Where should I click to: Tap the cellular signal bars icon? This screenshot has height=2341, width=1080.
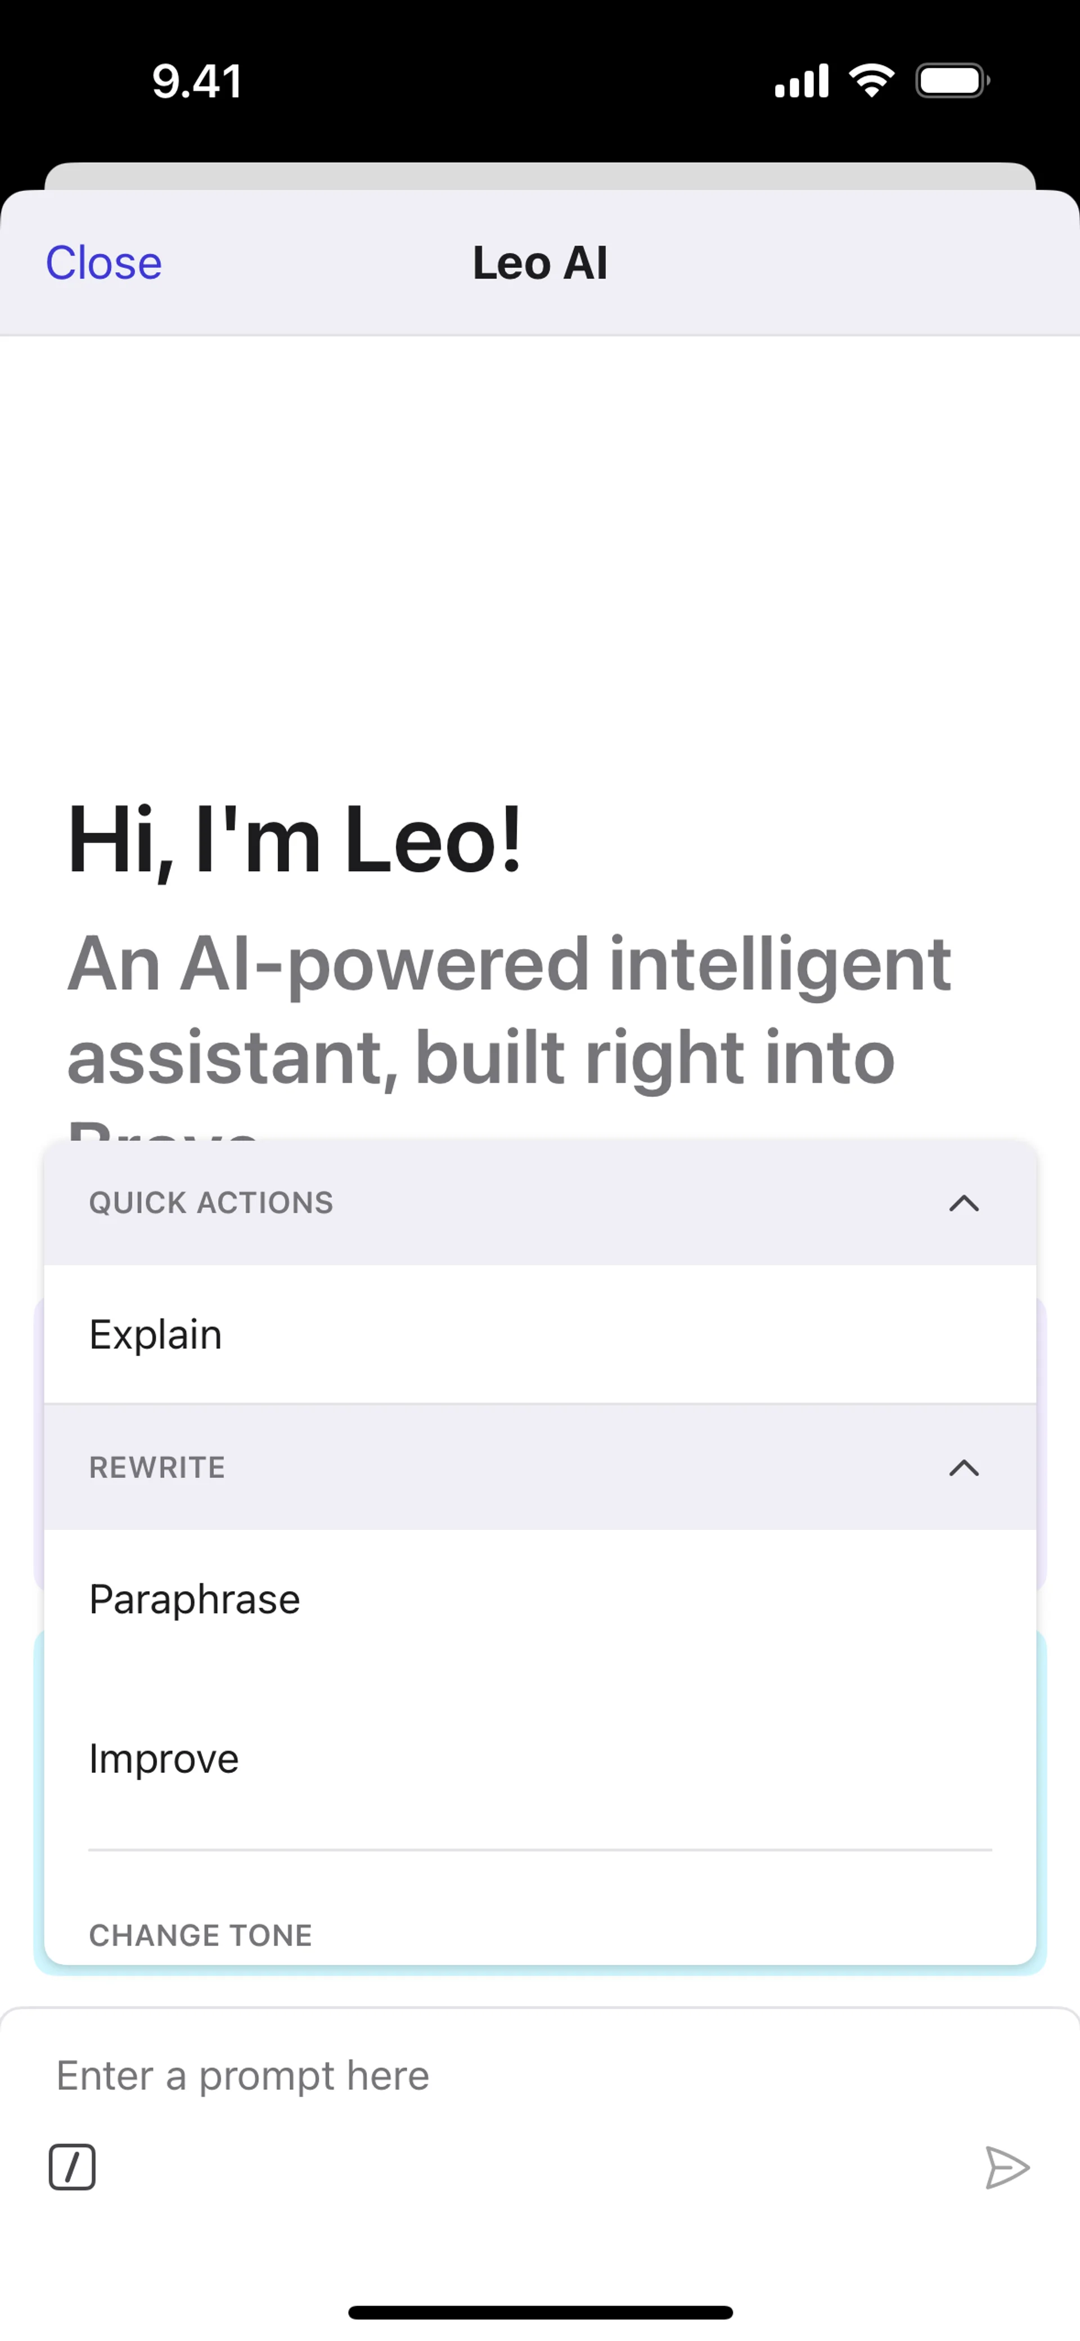click(x=801, y=81)
